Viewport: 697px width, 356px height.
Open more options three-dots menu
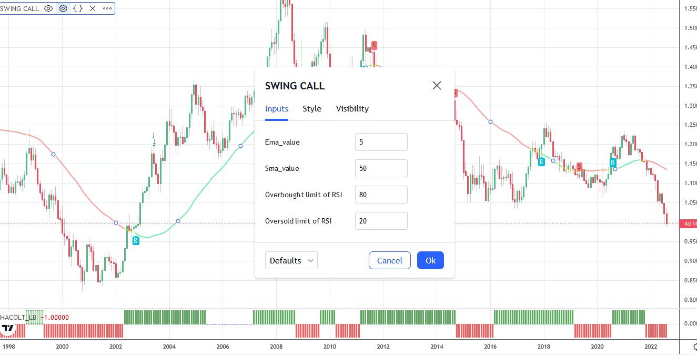(x=107, y=8)
